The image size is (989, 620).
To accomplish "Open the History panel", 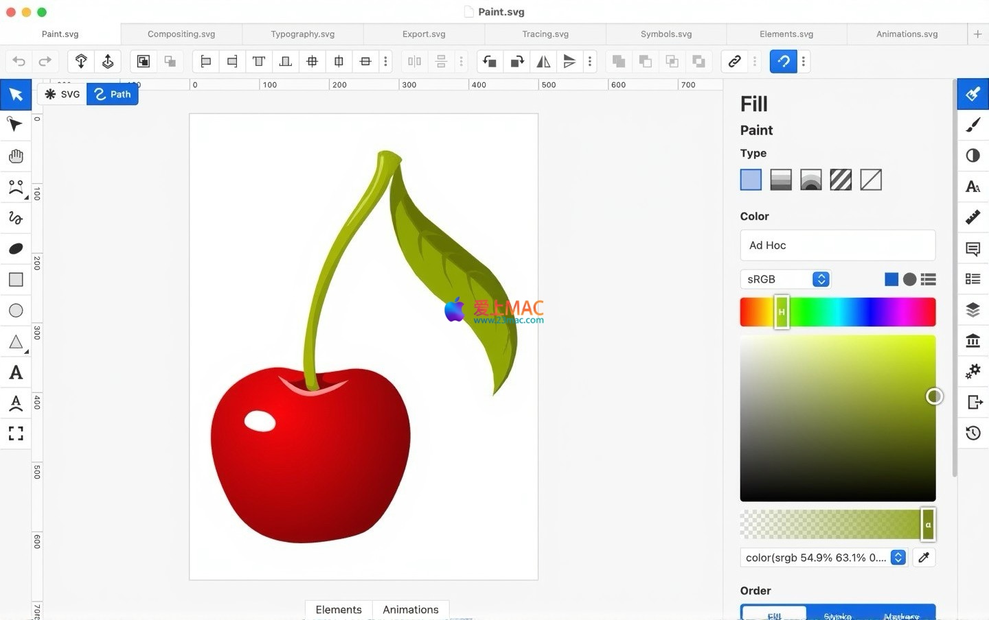I will (973, 433).
